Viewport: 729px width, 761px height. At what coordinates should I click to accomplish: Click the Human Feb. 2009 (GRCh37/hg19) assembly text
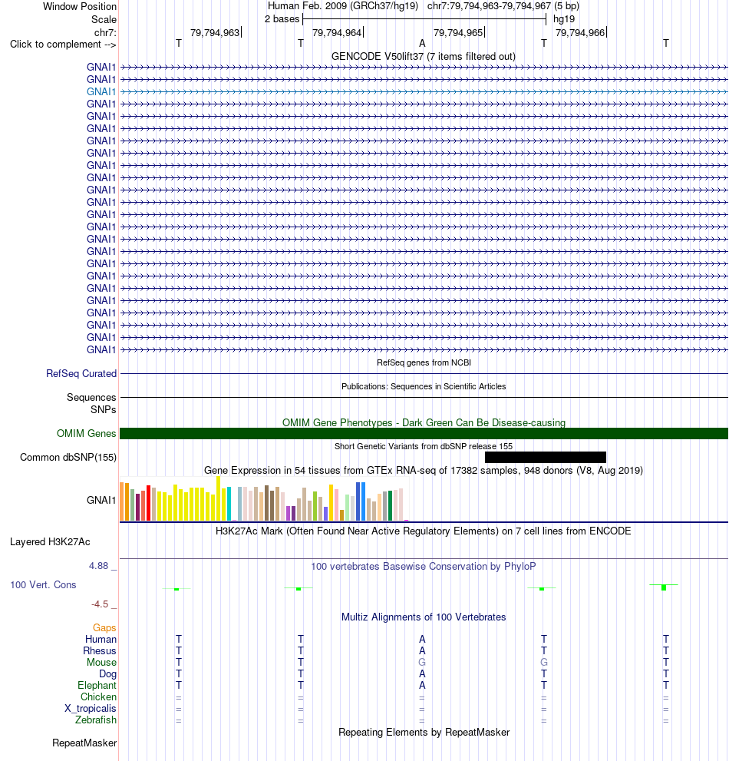pyautogui.click(x=342, y=6)
